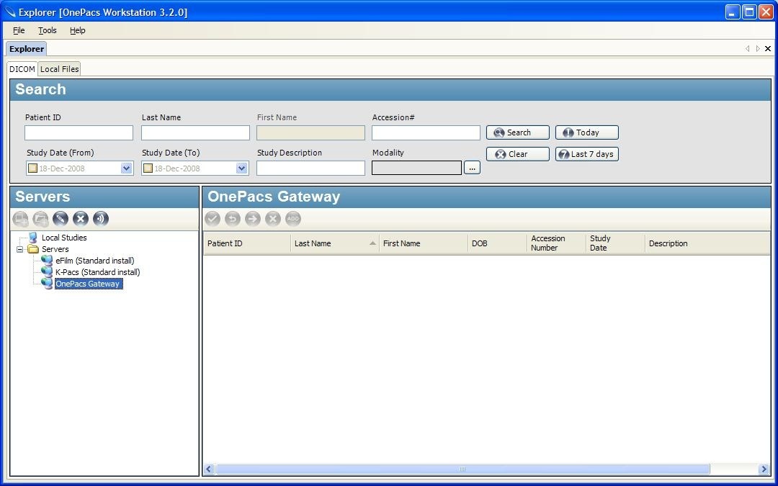Image resolution: width=778 pixels, height=486 pixels.
Task: Click the Verify server sound-wave icon
Action: click(101, 219)
